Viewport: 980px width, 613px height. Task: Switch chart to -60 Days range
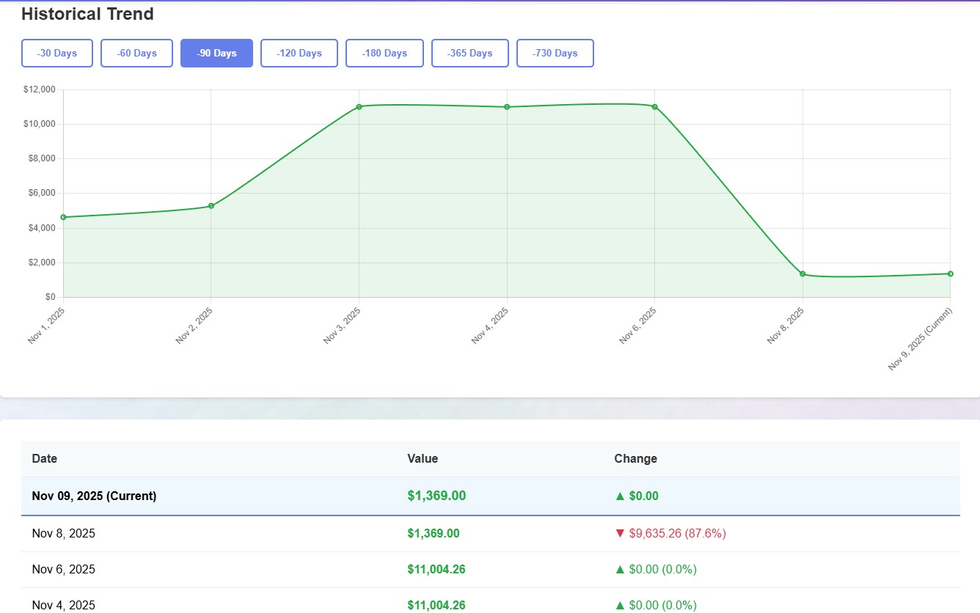tap(136, 54)
